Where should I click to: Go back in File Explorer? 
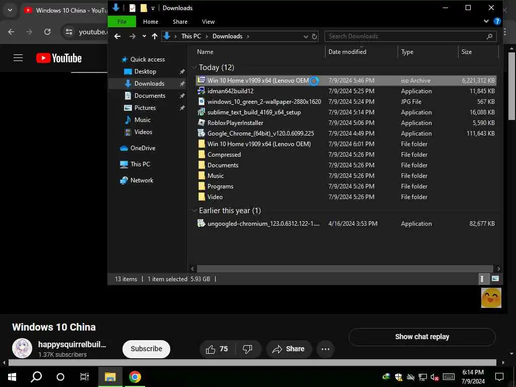[117, 36]
